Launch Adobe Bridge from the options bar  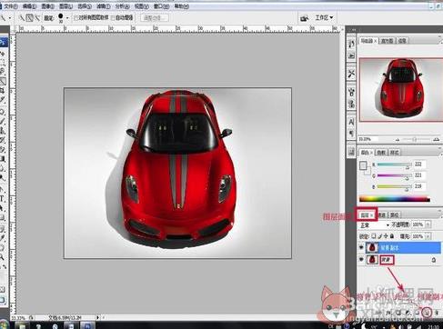[x=304, y=18]
